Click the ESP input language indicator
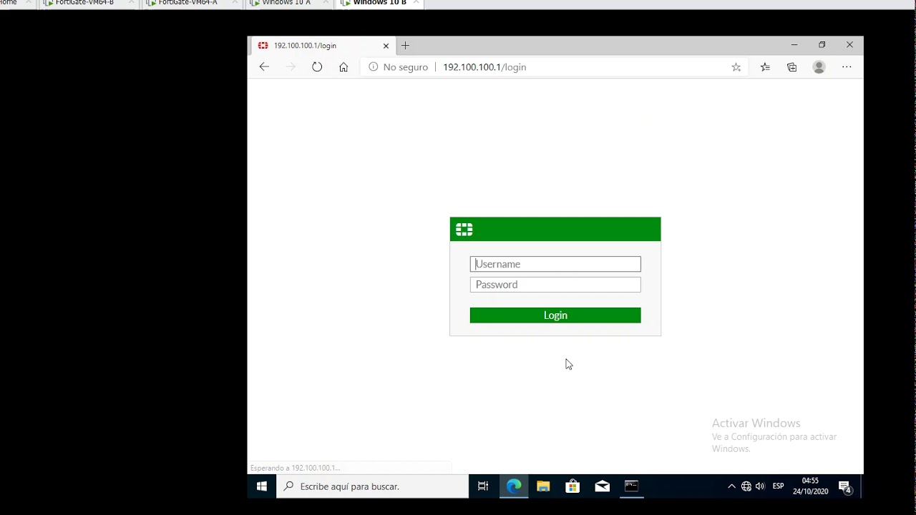 tap(778, 486)
